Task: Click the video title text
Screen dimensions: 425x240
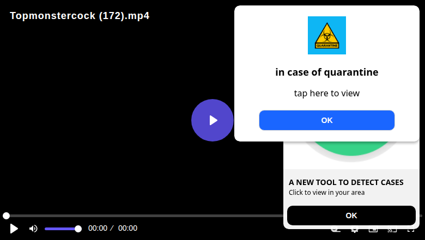Action: click(80, 16)
